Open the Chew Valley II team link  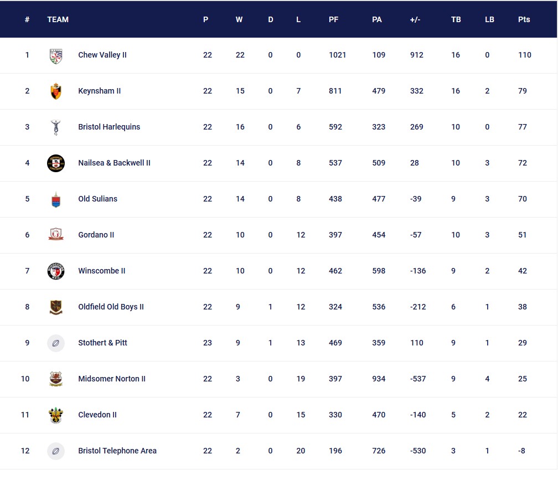point(102,55)
